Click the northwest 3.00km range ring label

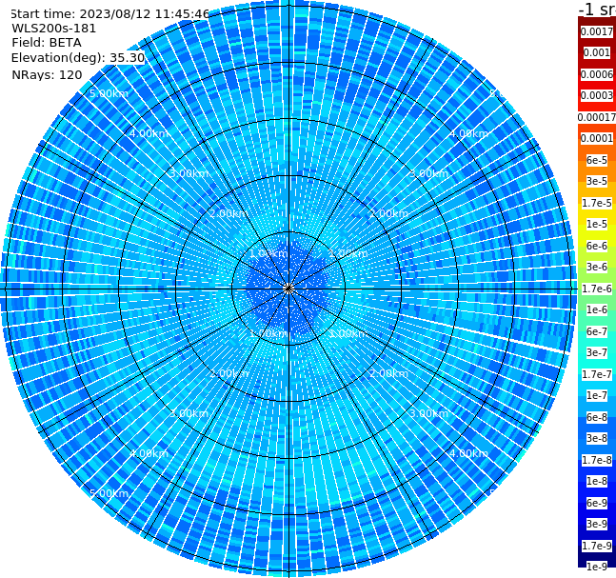click(x=189, y=173)
